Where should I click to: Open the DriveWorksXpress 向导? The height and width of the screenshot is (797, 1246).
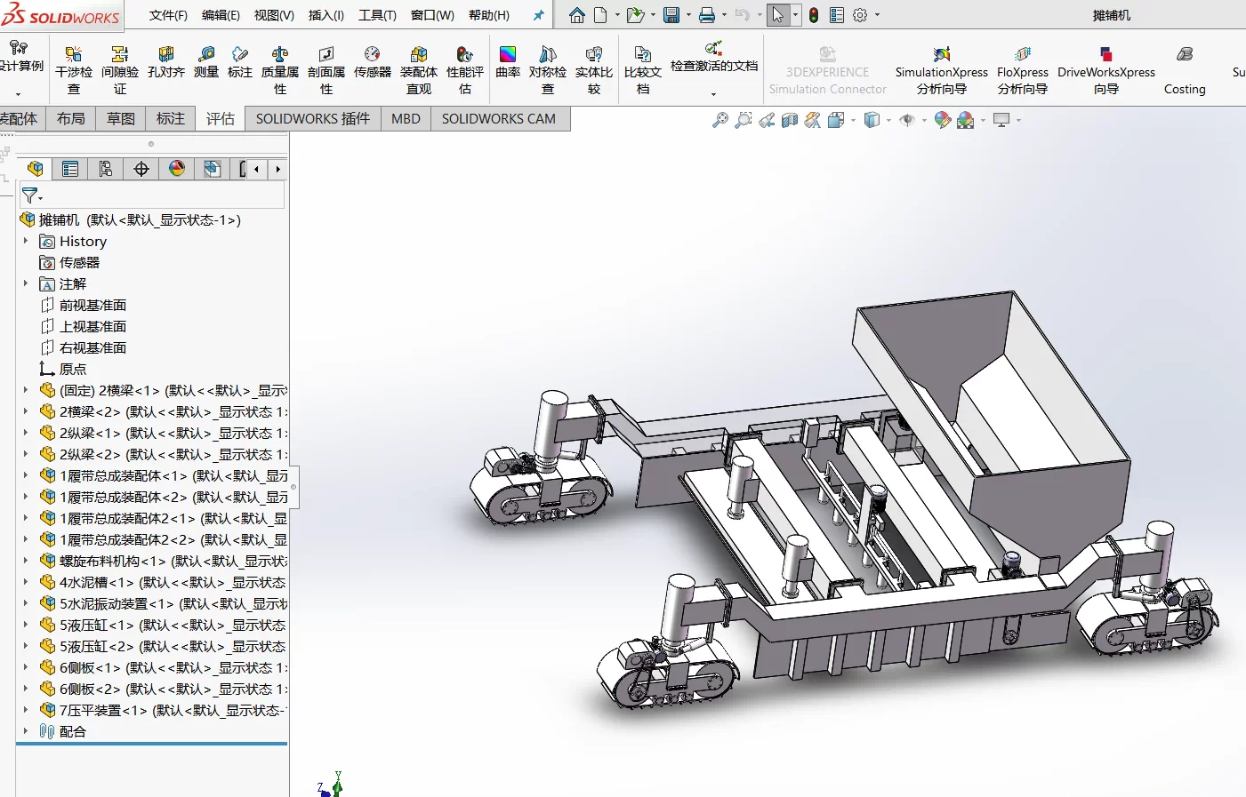(x=1106, y=70)
